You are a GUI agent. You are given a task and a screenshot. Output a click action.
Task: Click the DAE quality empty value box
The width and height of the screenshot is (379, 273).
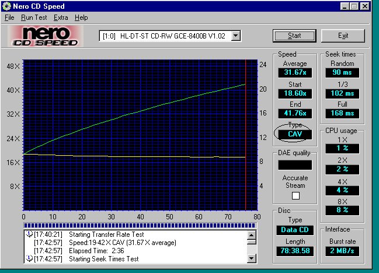point(295,165)
